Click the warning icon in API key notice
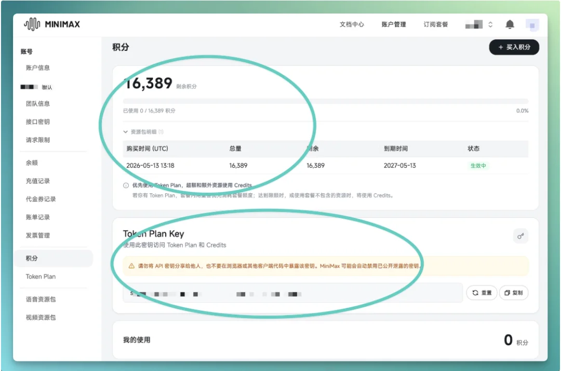This screenshot has width=561, height=371. pyautogui.click(x=131, y=266)
